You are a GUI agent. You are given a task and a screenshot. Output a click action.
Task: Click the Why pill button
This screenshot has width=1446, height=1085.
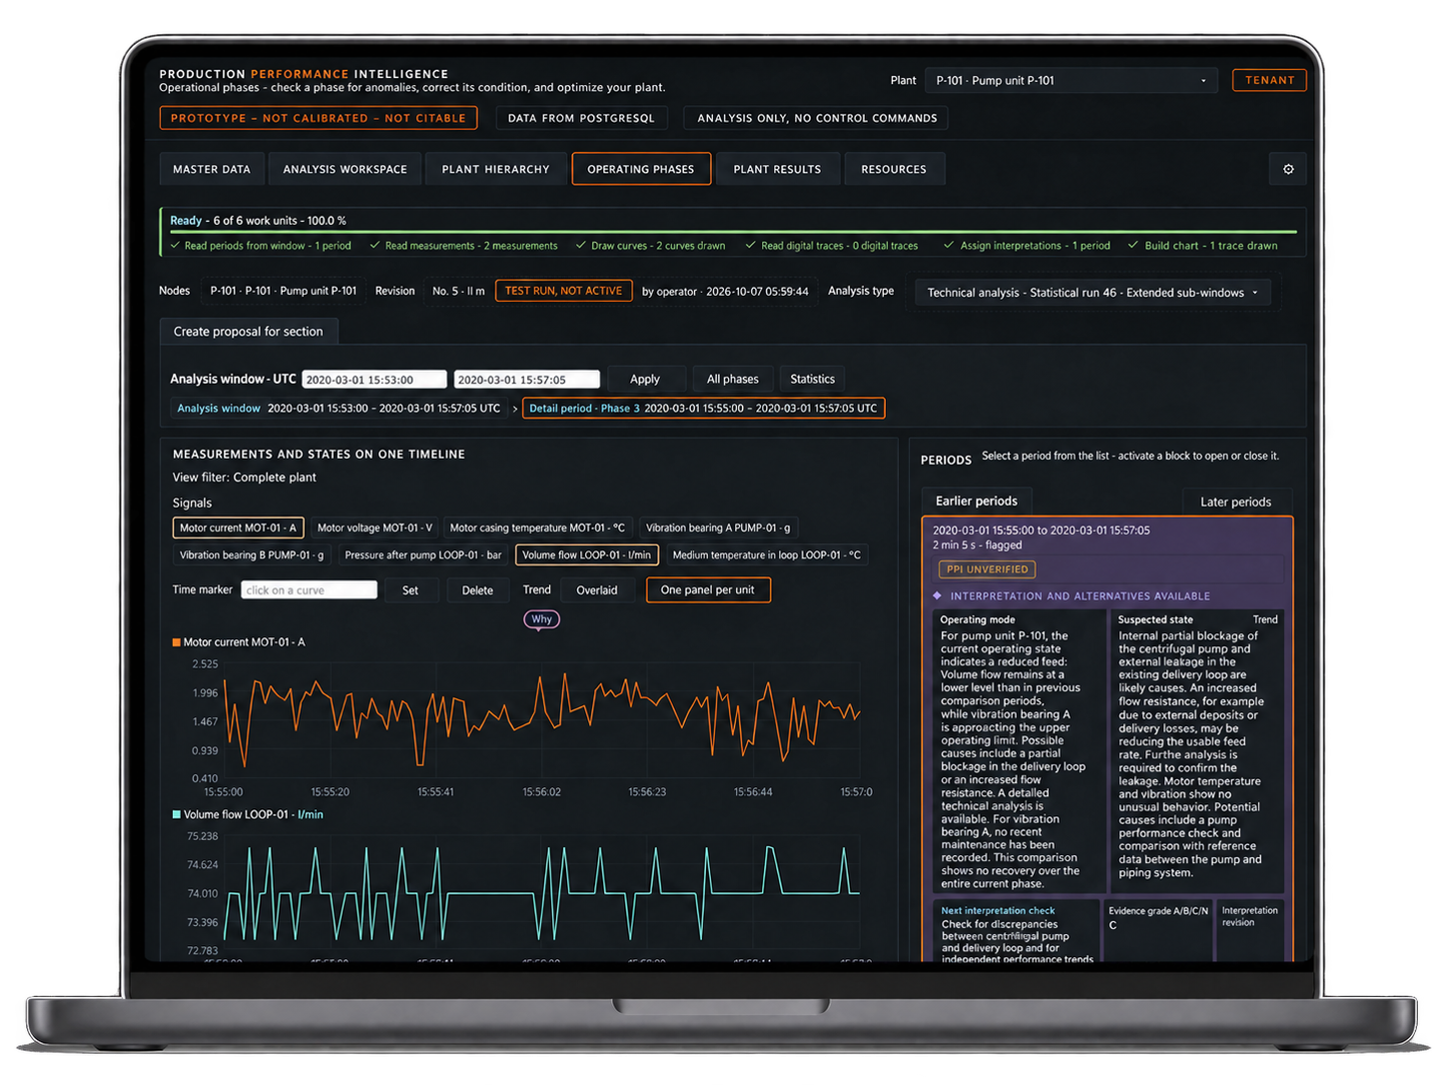coord(541,619)
